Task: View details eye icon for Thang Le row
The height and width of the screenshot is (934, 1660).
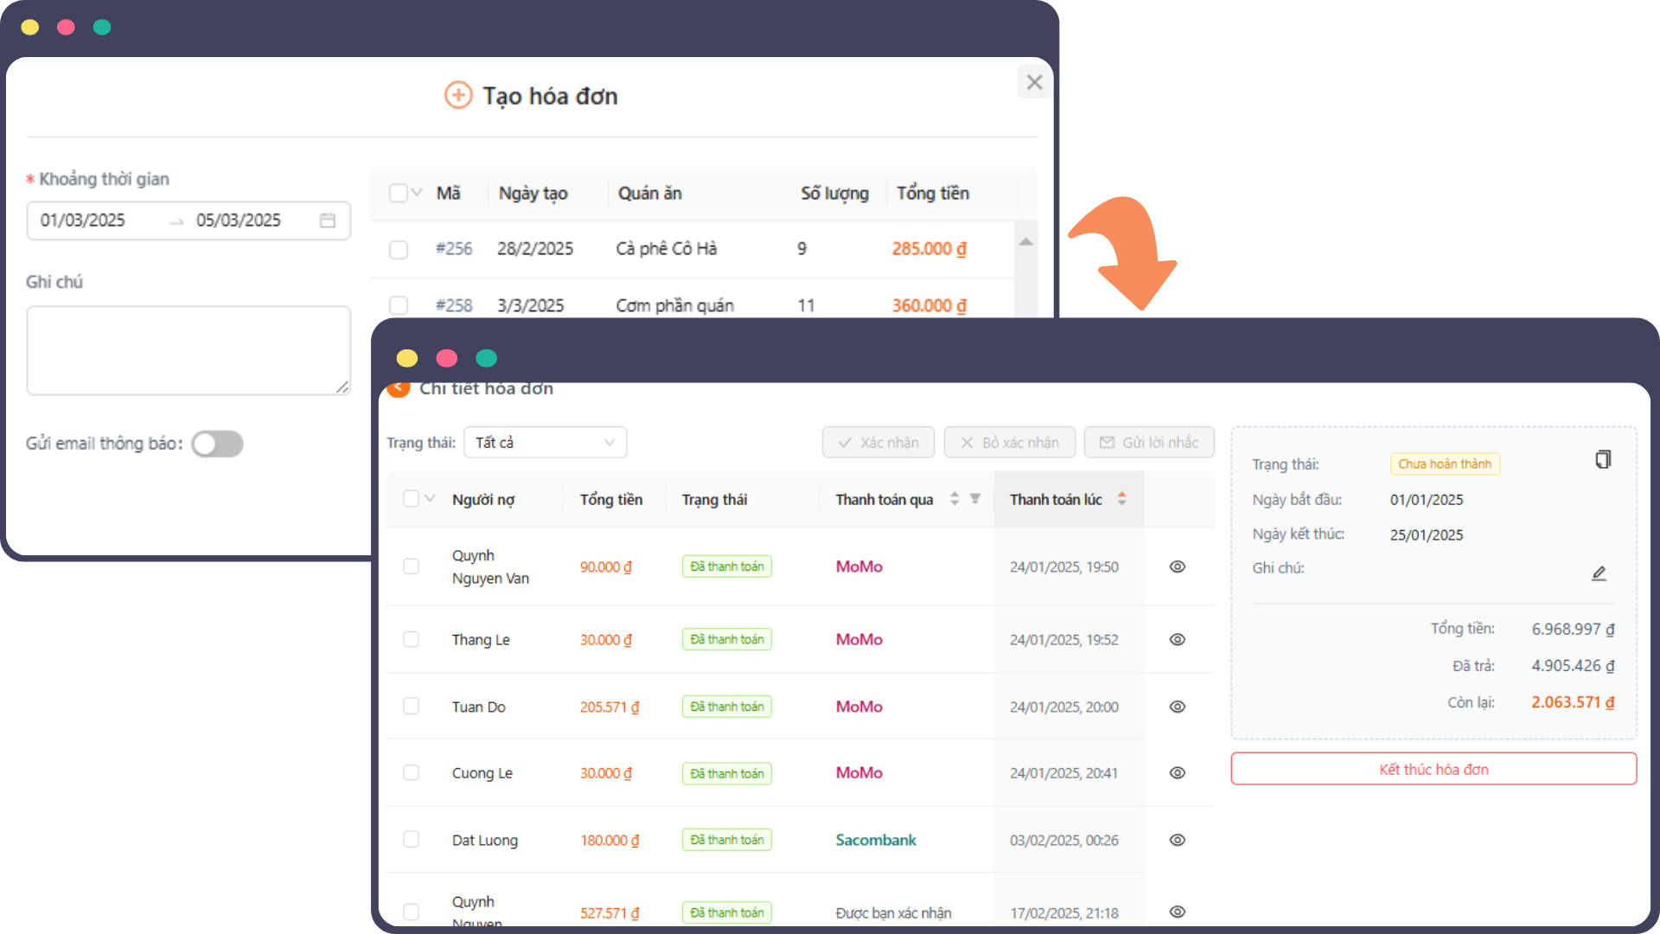Action: pyautogui.click(x=1178, y=639)
